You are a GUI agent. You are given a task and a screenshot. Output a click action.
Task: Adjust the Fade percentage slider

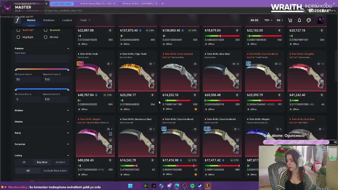point(42,70)
